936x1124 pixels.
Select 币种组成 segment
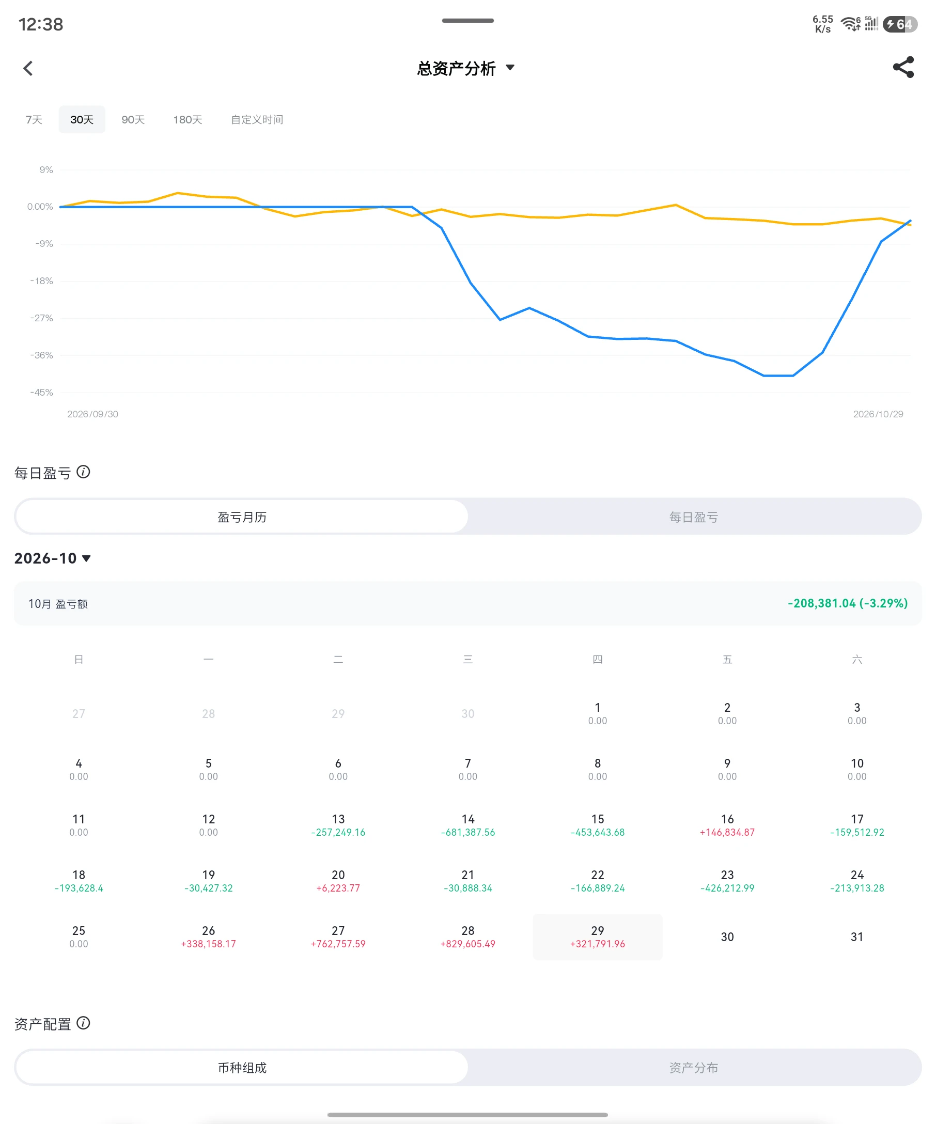(x=242, y=1067)
